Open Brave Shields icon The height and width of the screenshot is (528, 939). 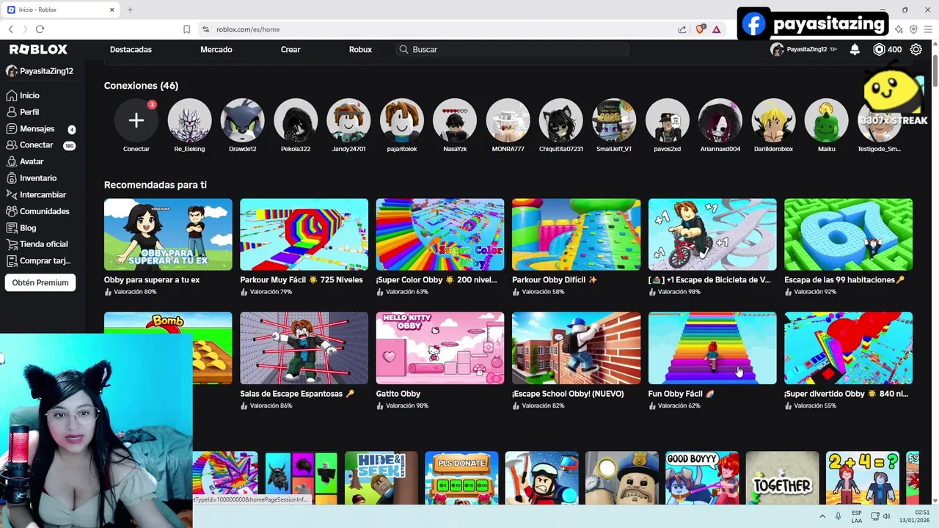[x=700, y=29]
